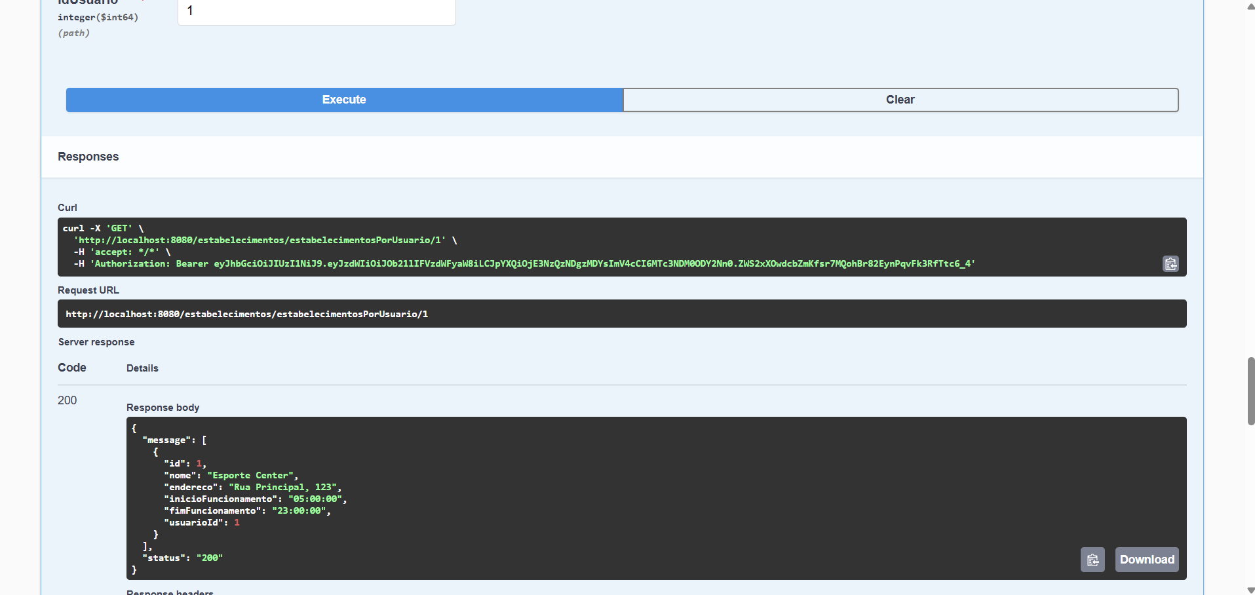Click the Response headers label
Image resolution: width=1255 pixels, height=595 pixels.
[170, 592]
